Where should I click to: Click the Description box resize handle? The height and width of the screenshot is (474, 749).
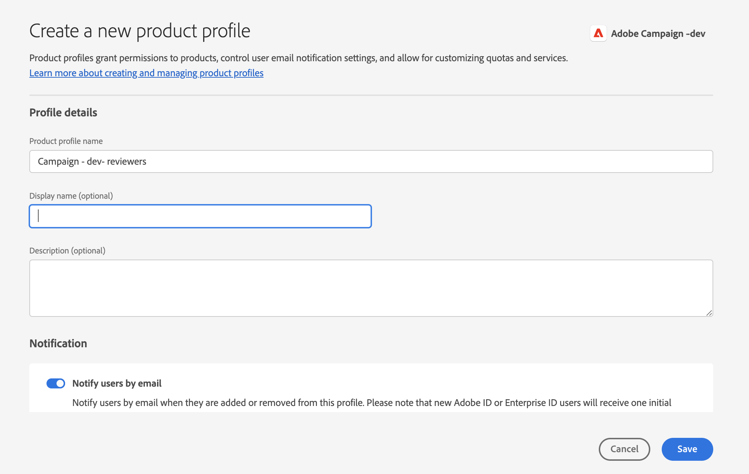(709, 313)
